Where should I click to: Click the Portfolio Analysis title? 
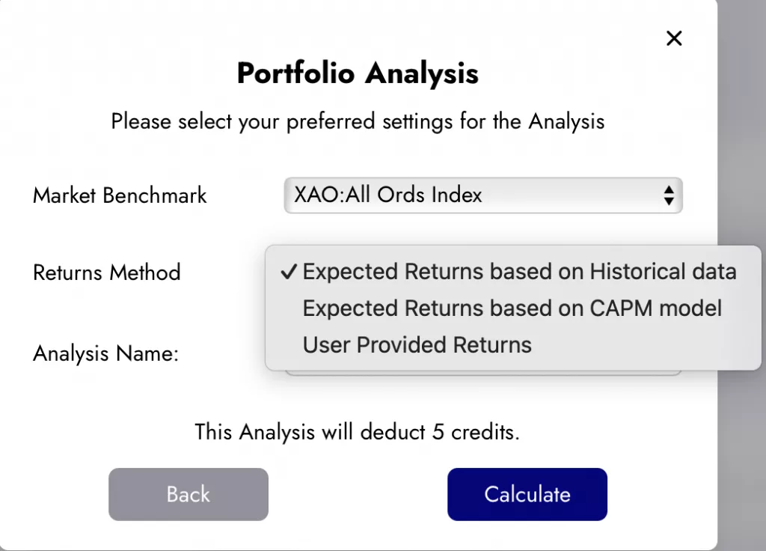click(357, 73)
